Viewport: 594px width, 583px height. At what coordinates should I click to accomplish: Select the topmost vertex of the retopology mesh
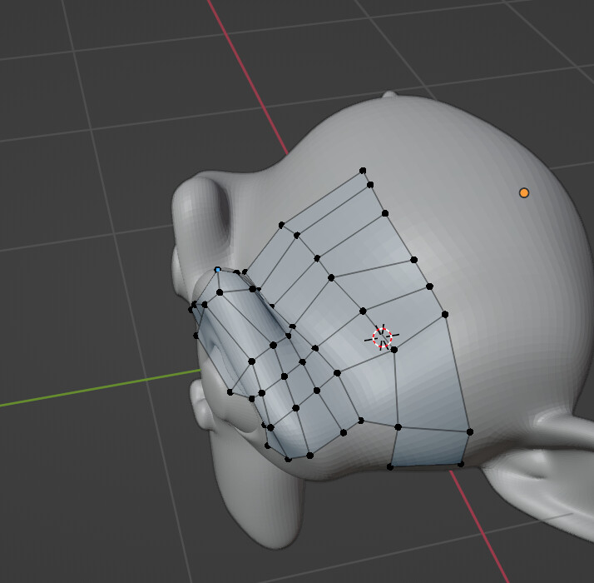363,171
